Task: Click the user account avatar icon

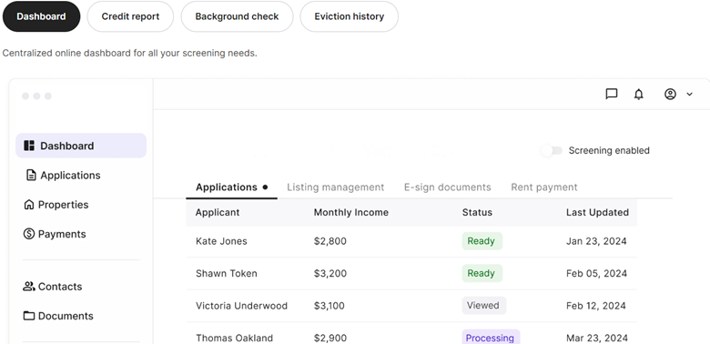Action: pos(670,94)
